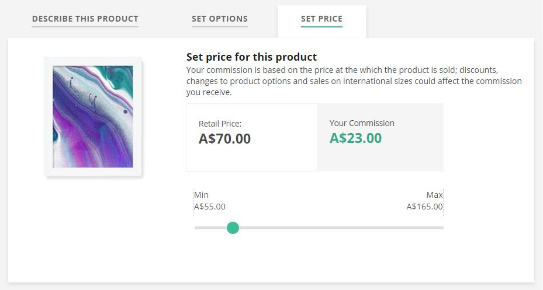
Task: Click the A$55.00 minimum price
Action: (209, 207)
